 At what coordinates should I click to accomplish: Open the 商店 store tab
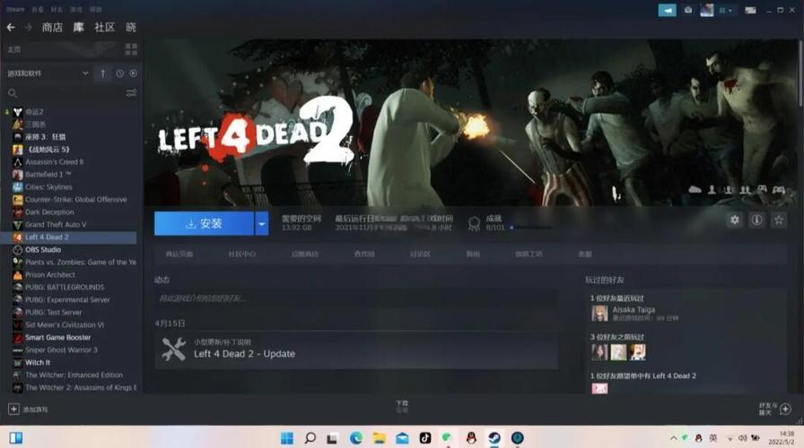(53, 28)
